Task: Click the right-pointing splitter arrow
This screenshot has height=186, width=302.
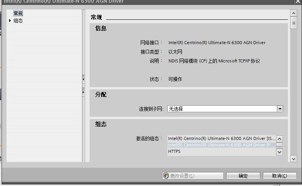Action: pyautogui.click(x=83, y=92)
